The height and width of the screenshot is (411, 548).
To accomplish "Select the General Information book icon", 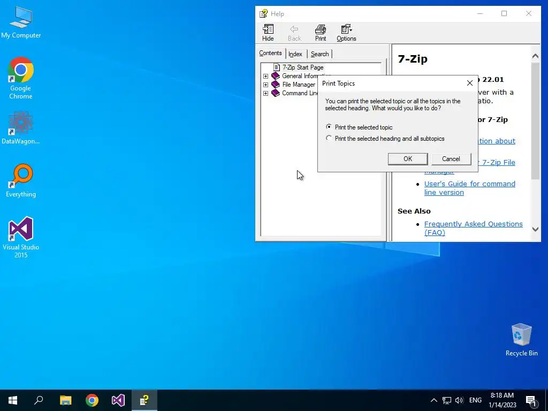I will click(x=276, y=76).
